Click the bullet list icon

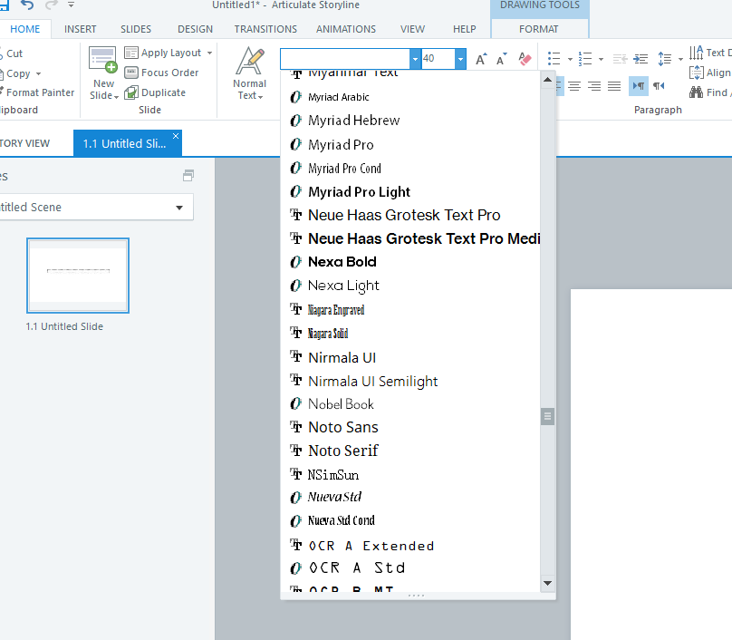coord(554,59)
